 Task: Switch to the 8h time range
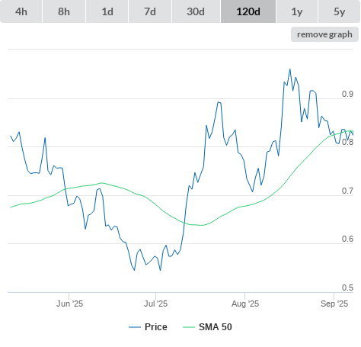click(64, 11)
